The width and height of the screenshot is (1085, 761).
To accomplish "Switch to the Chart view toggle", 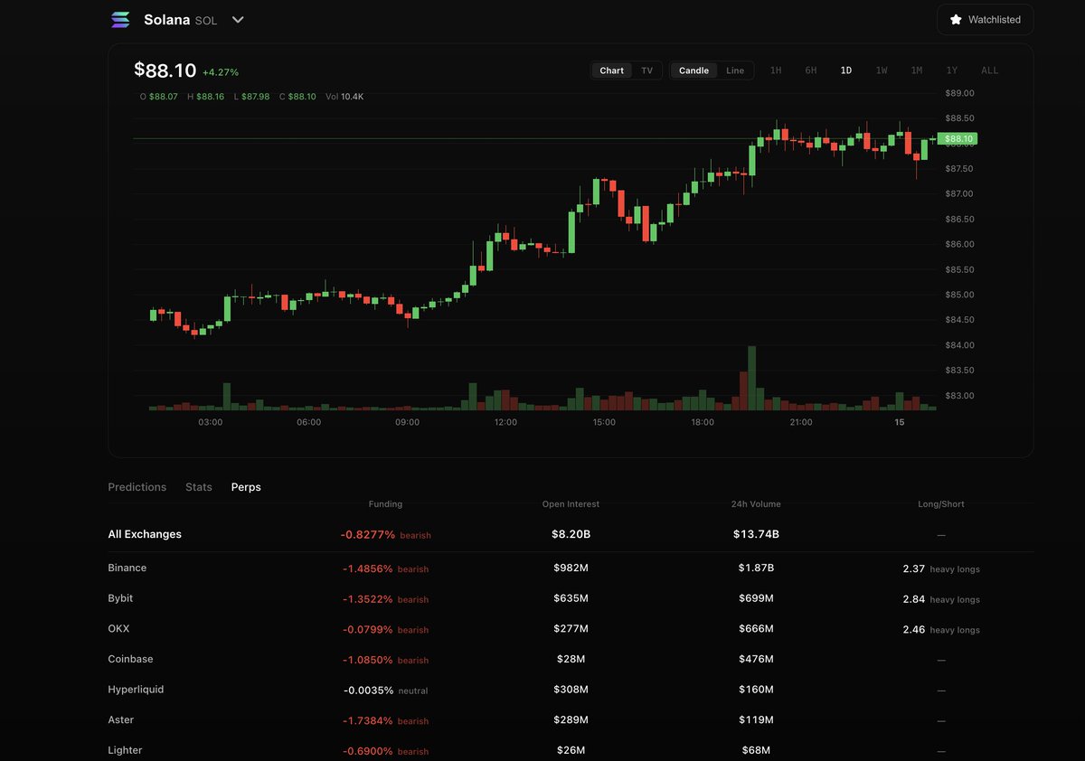I will click(612, 70).
